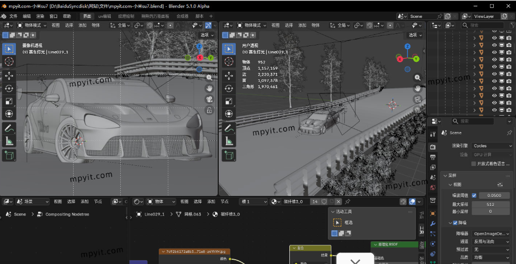Add a new workspace with plus button

[x=211, y=16]
